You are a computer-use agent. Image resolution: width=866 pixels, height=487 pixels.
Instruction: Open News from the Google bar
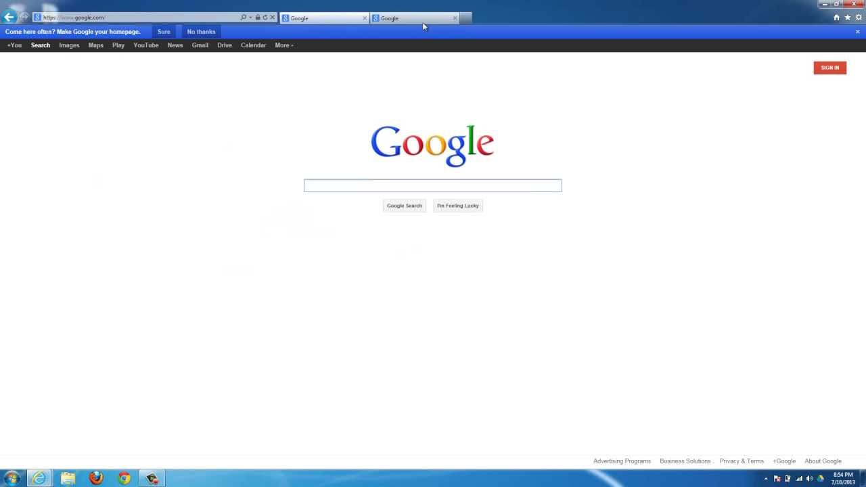175,45
